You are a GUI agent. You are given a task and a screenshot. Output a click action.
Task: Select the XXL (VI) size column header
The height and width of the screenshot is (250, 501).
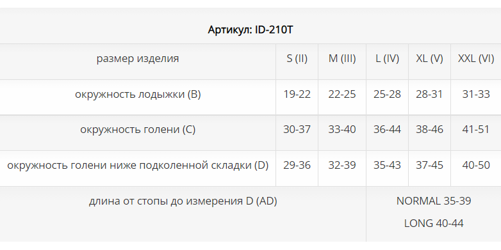click(476, 59)
